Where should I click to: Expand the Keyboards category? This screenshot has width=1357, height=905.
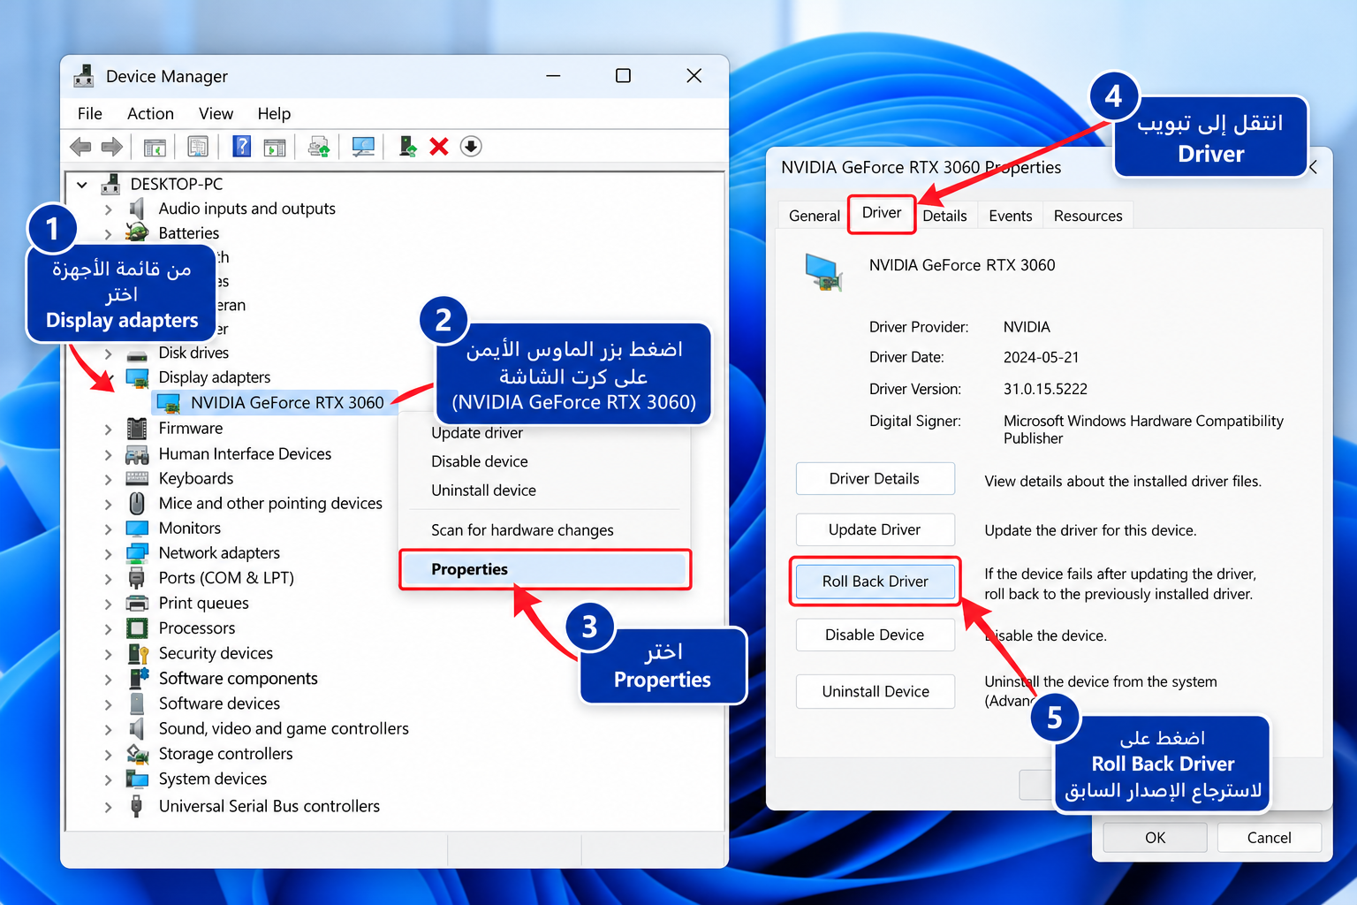click(x=108, y=480)
